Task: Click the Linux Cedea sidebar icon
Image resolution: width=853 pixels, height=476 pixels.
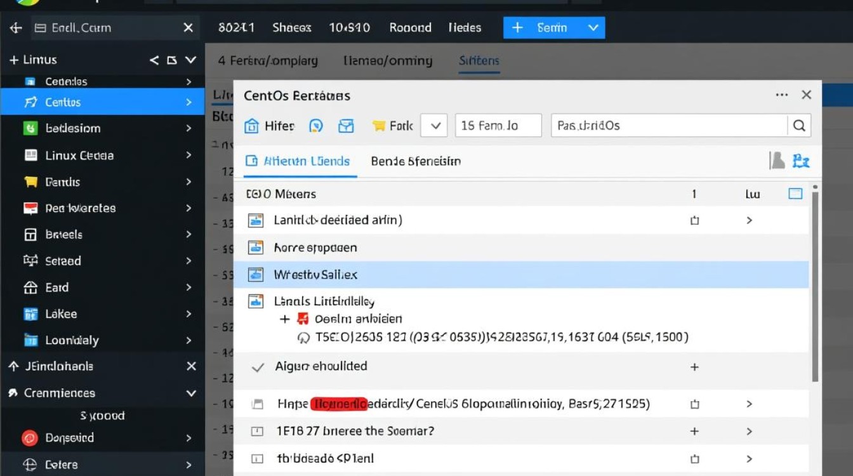Action: (x=30, y=155)
